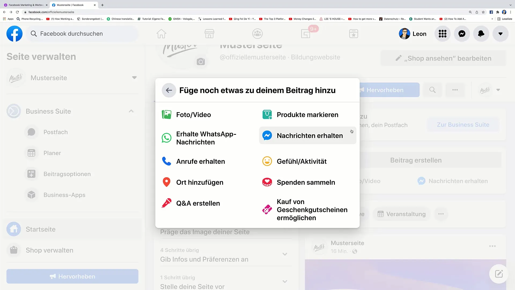Open notifications bell in top bar

click(481, 34)
